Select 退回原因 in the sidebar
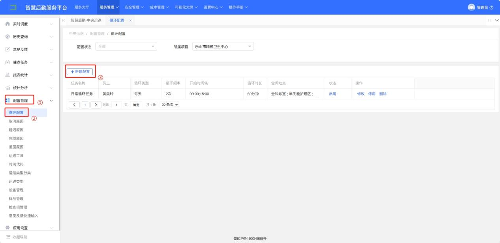Screen dimensions: 500x243 tap(16, 147)
